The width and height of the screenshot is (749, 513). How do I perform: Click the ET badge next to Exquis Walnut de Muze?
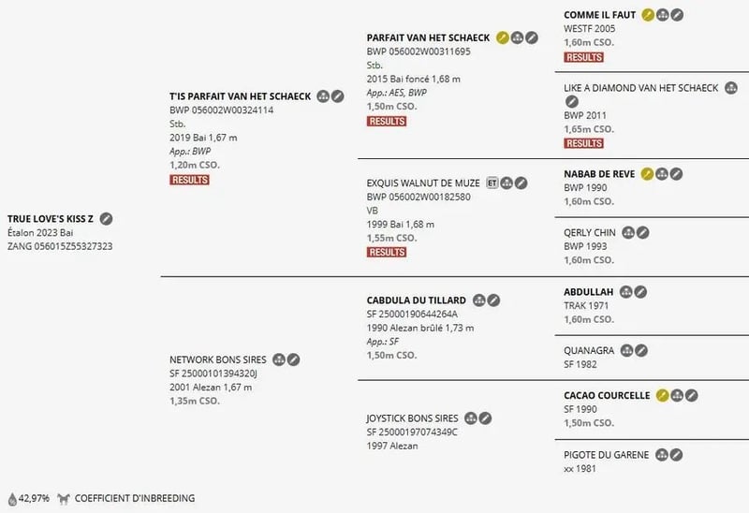492,183
